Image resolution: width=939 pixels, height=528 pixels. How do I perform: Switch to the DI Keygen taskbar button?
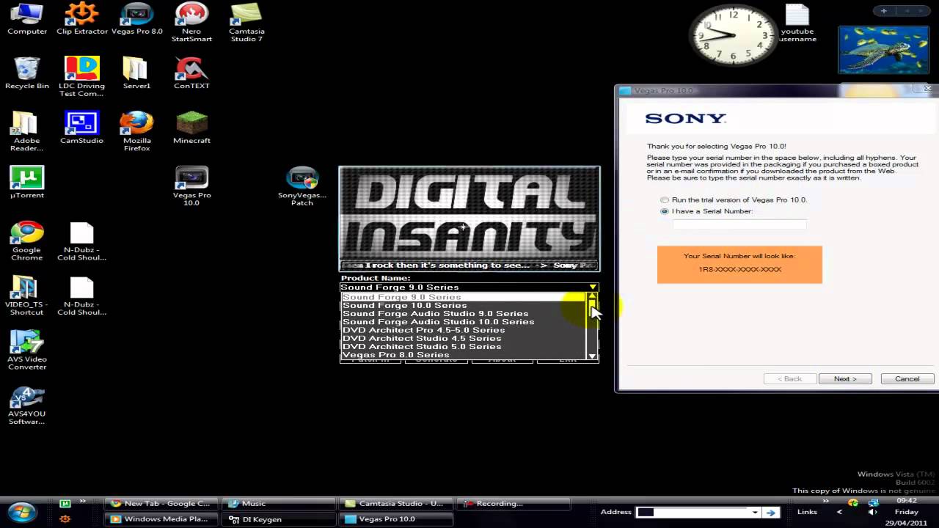point(277,518)
